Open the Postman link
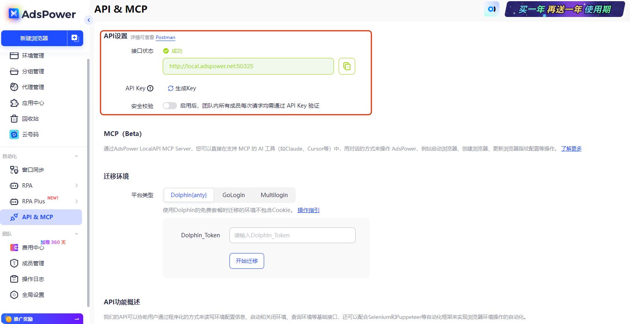The width and height of the screenshot is (630, 324). [x=166, y=37]
